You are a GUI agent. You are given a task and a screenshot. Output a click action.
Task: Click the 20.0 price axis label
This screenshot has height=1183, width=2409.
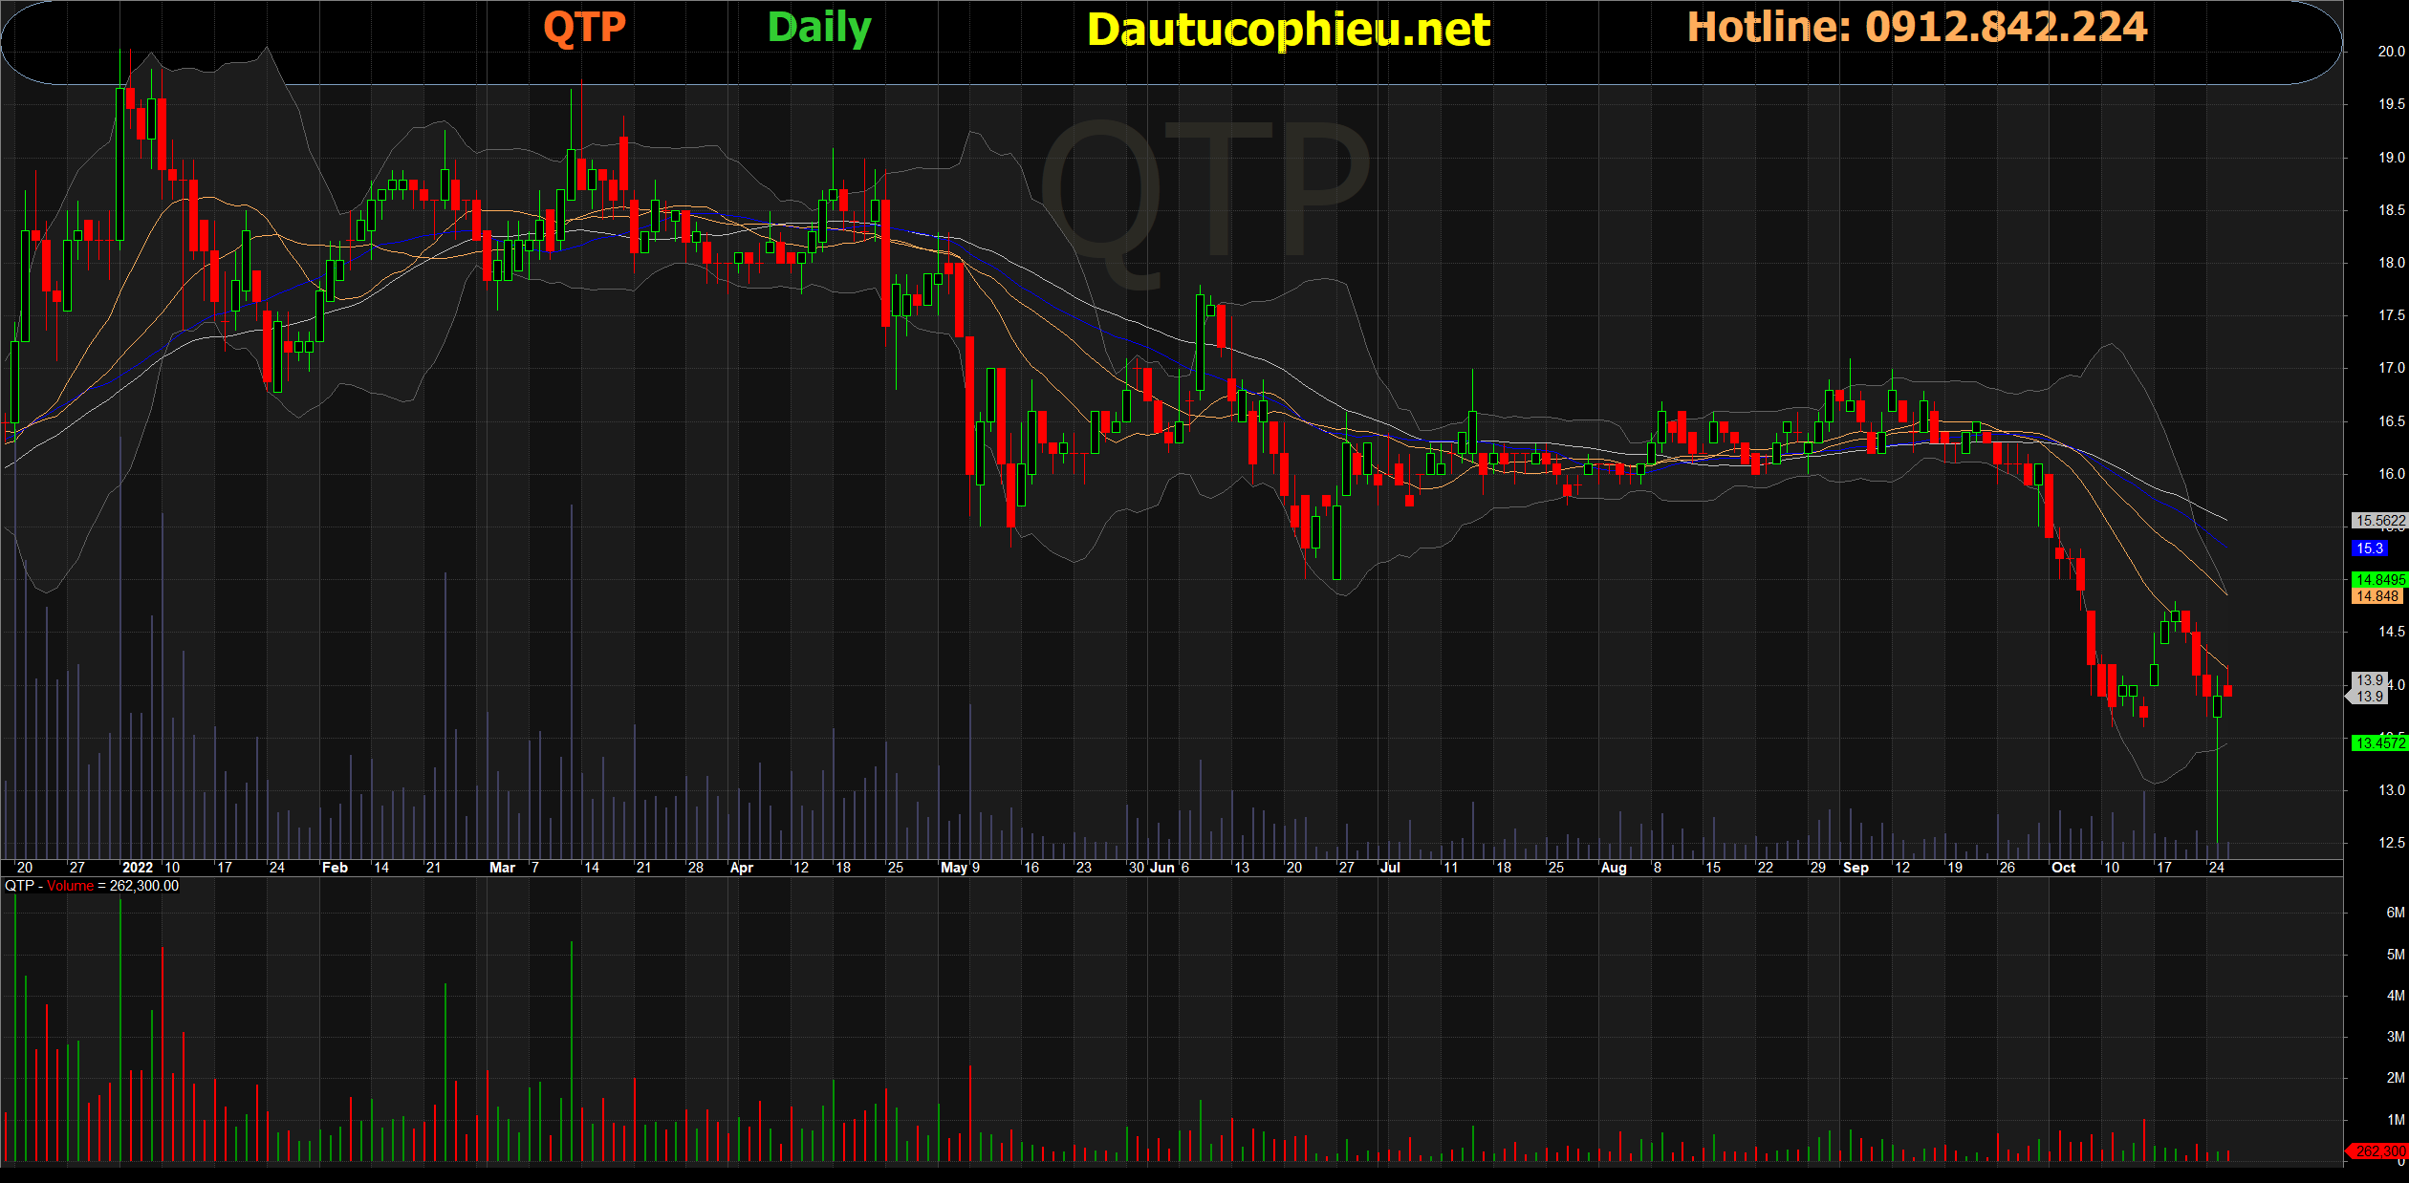[2391, 52]
